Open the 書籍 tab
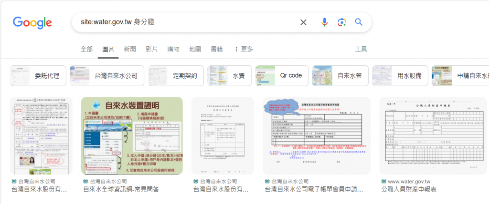This screenshot has height=204, width=489. coord(217,49)
